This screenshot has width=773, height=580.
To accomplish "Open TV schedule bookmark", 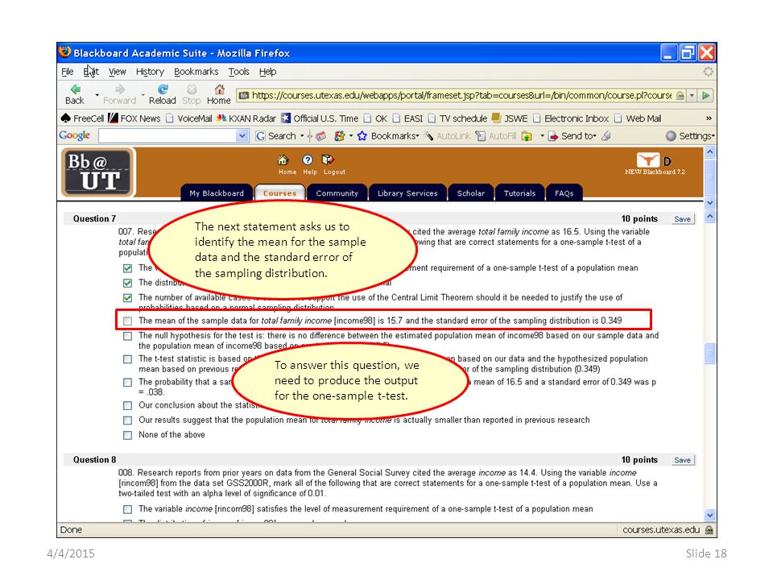I will pos(457,118).
